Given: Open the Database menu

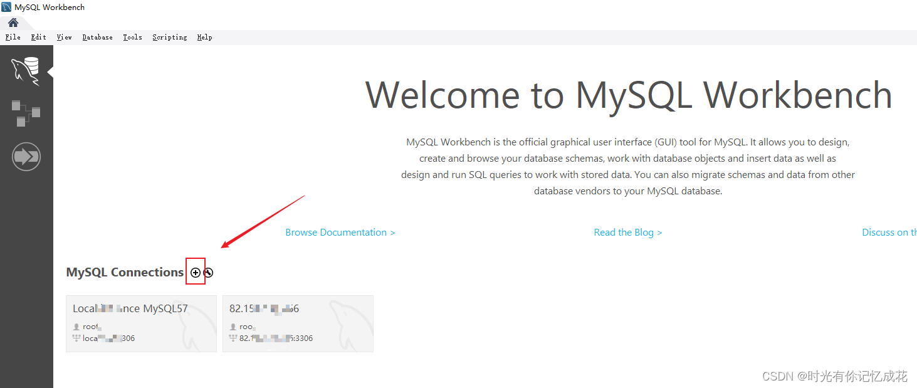Looking at the screenshot, I should (97, 37).
